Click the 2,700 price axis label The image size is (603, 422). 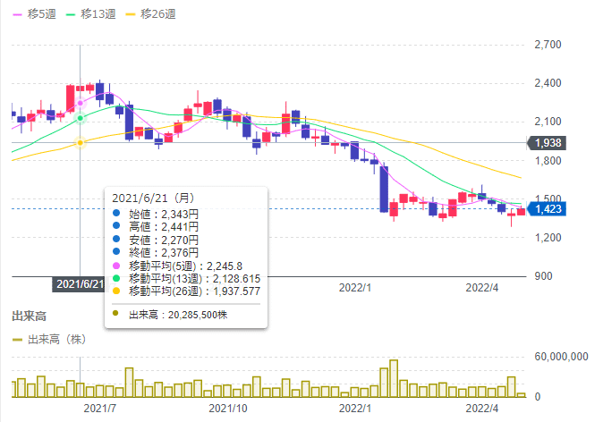click(548, 45)
